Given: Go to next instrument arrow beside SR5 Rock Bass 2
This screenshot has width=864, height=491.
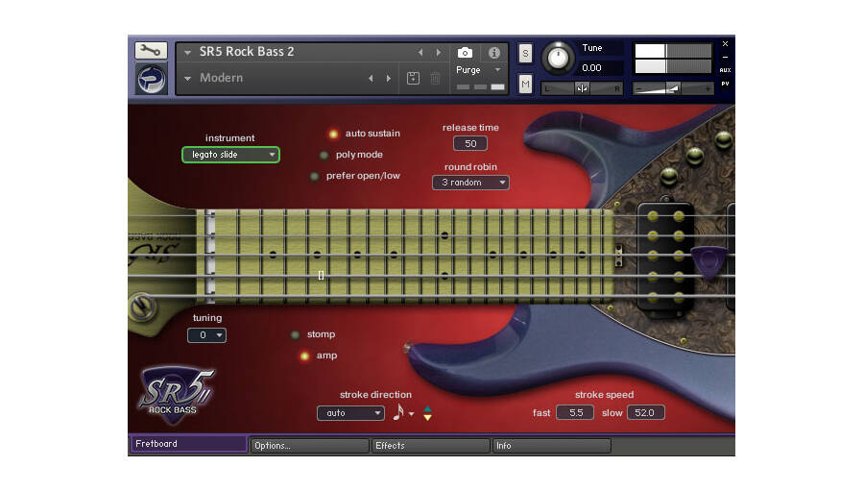Looking at the screenshot, I should [x=439, y=53].
